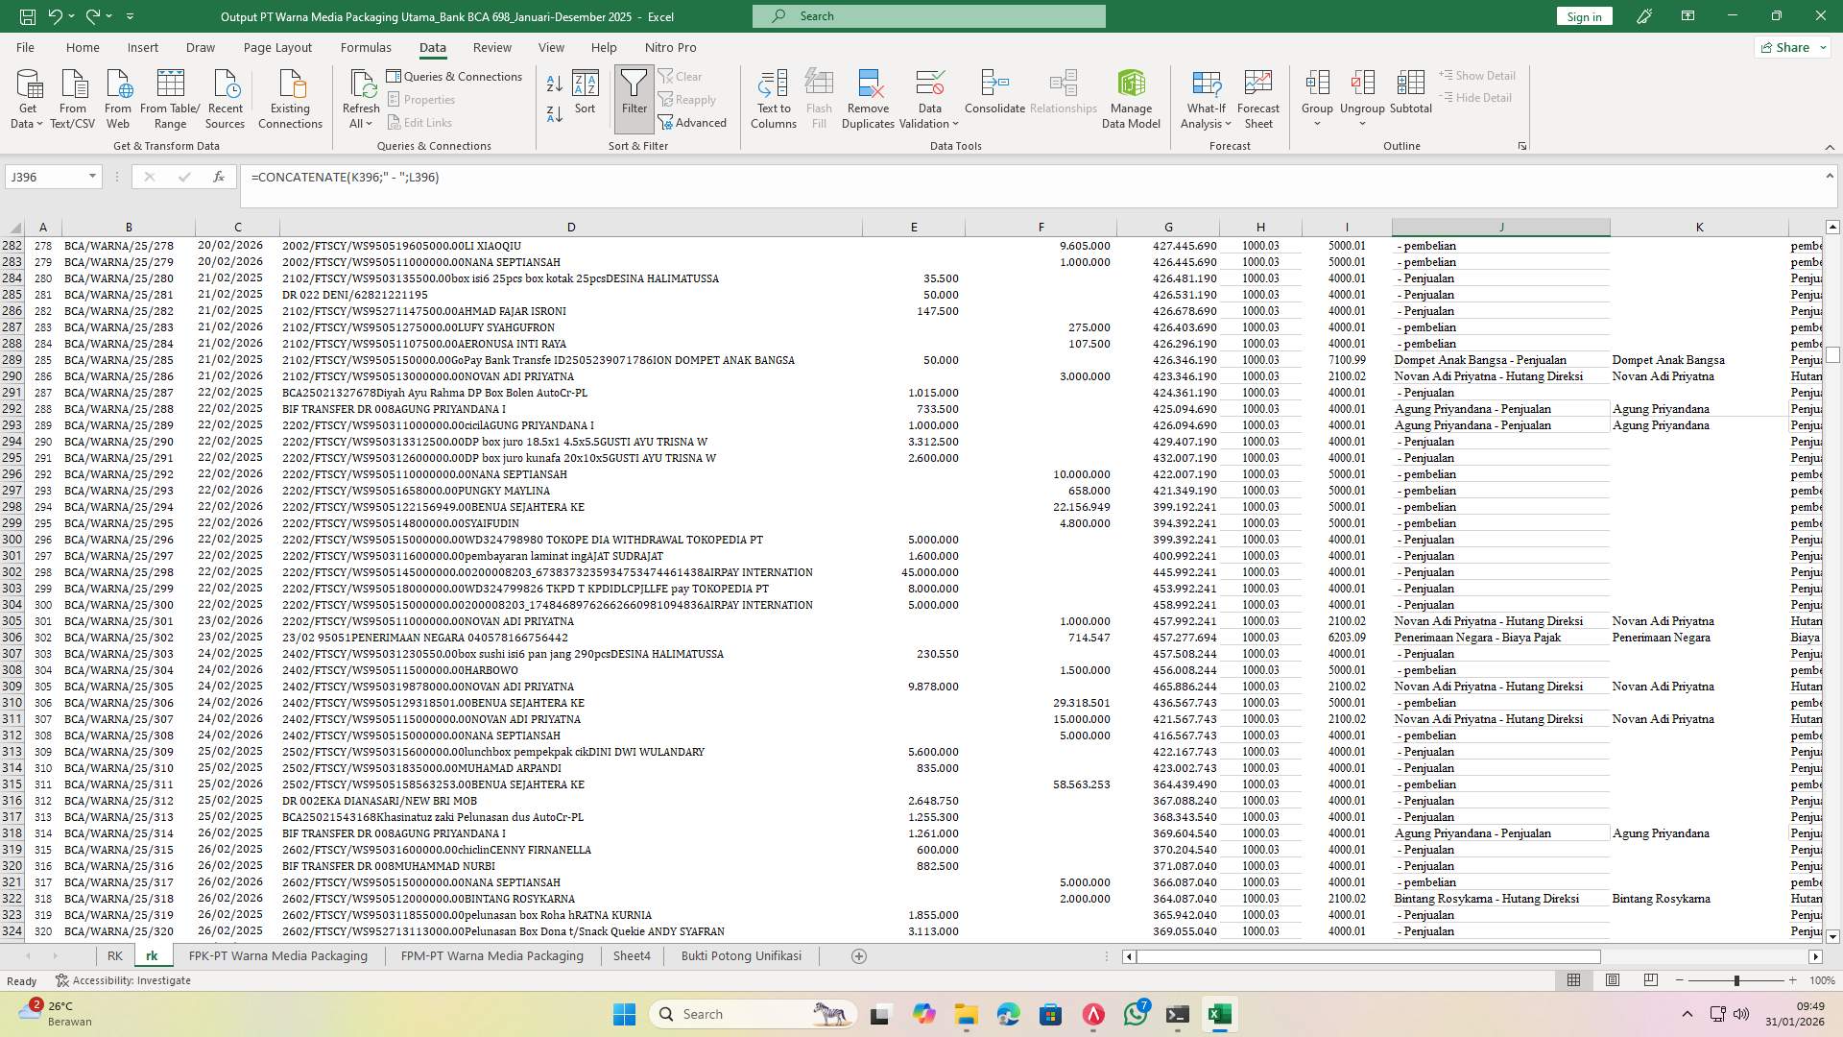
Task: Open Forecast Sheet
Action: point(1258,96)
